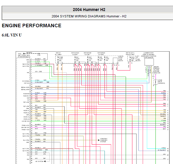Click the "LEFT I/P FUSE BLOCK" label
This screenshot has width=173, height=164.
pyautogui.click(x=138, y=59)
